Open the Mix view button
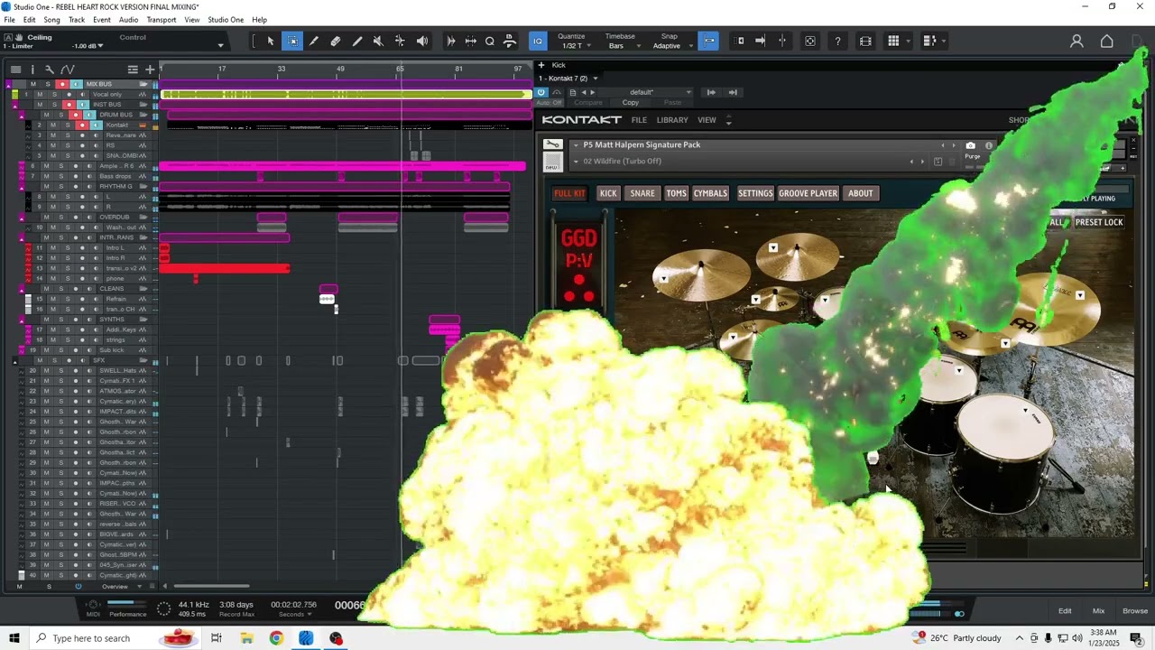 (x=1098, y=611)
